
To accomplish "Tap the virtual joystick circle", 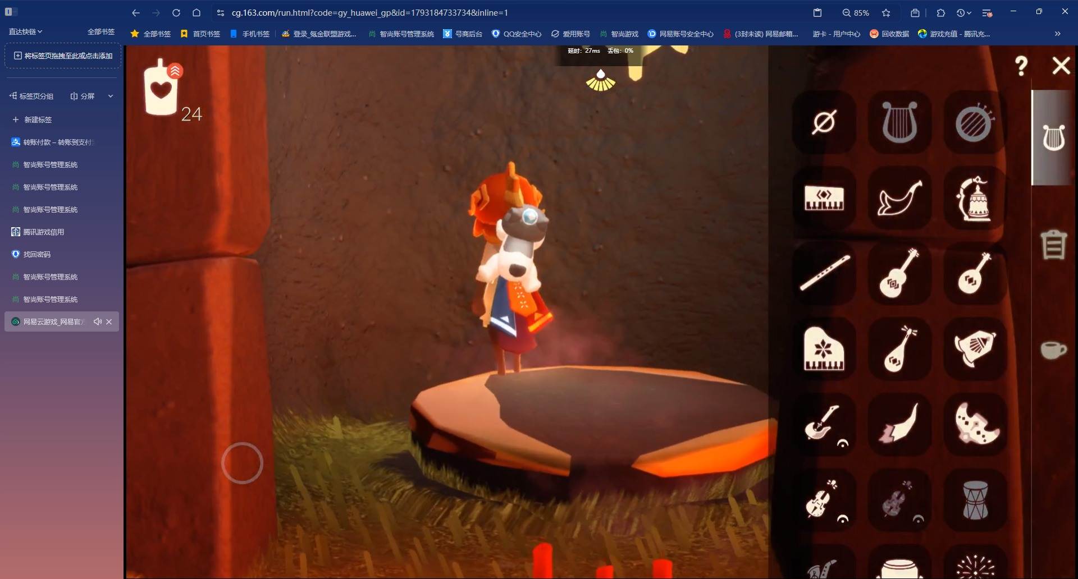I will pos(242,463).
